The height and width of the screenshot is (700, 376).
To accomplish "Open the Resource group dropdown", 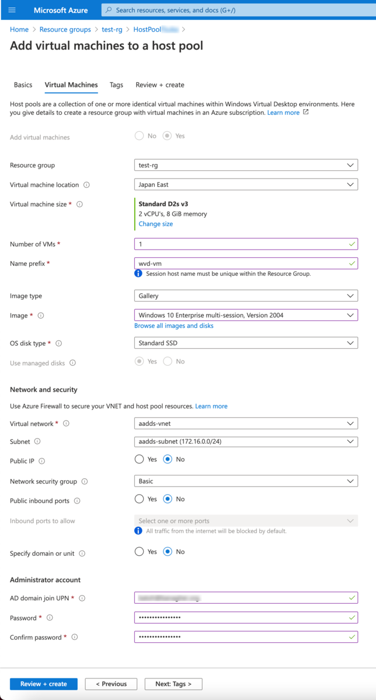I will pyautogui.click(x=246, y=165).
